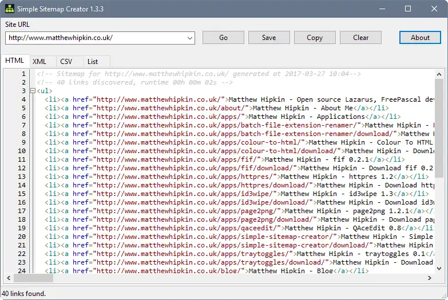
Task: Click the vertical scrollbar up arrow
Action: 439,74
